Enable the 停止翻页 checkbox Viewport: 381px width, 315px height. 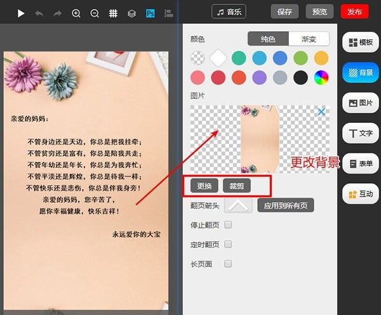click(228, 224)
